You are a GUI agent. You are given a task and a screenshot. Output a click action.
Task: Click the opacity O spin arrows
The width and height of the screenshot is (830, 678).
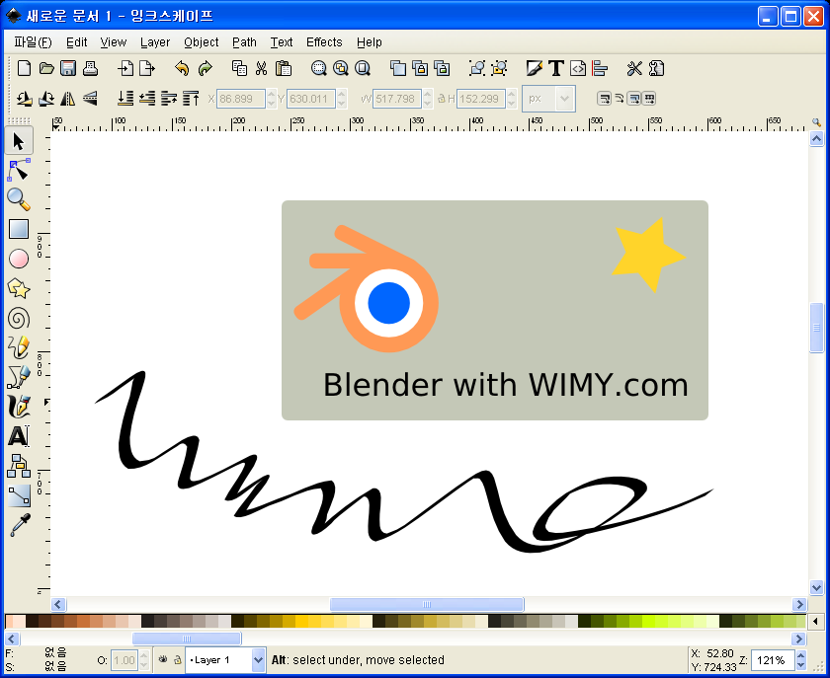click(x=144, y=660)
